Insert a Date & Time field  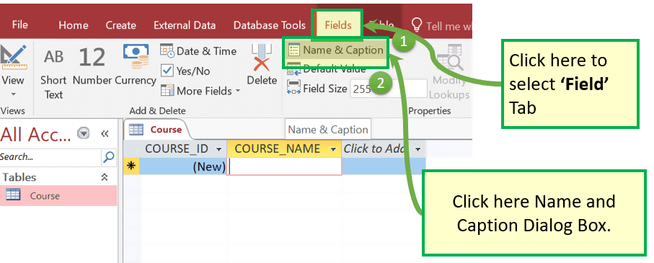click(x=198, y=51)
